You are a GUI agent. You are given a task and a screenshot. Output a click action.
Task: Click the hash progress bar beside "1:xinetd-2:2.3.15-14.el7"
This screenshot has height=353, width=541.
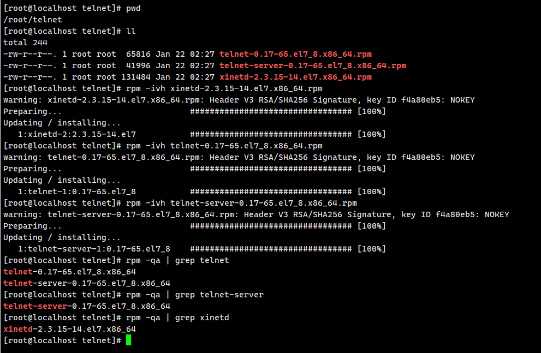tap(271, 134)
